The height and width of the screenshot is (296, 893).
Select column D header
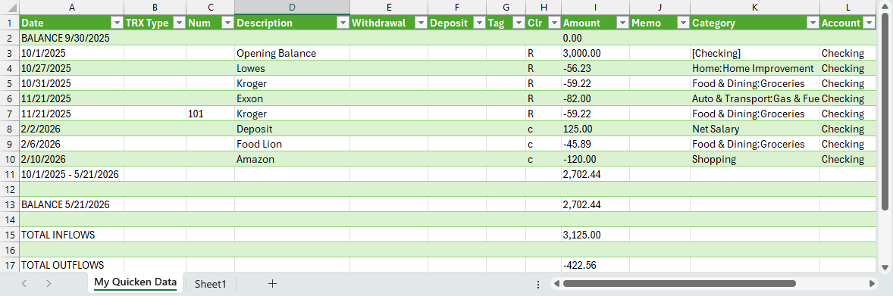pyautogui.click(x=292, y=8)
